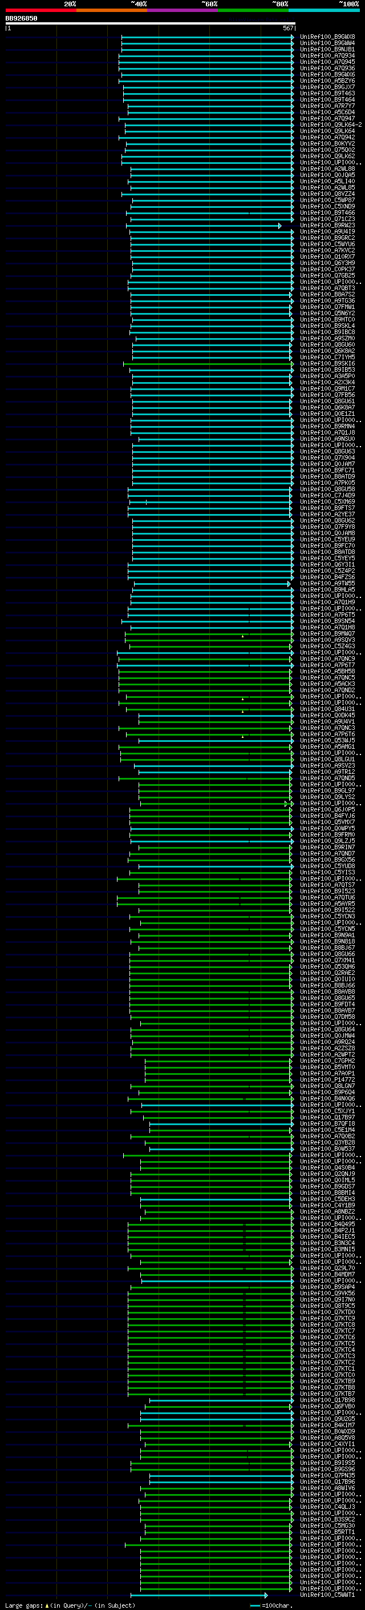The width and height of the screenshot is (365, 1610).
Task: Click the purple ~60% identity legend segment
Action: click(183, 10)
